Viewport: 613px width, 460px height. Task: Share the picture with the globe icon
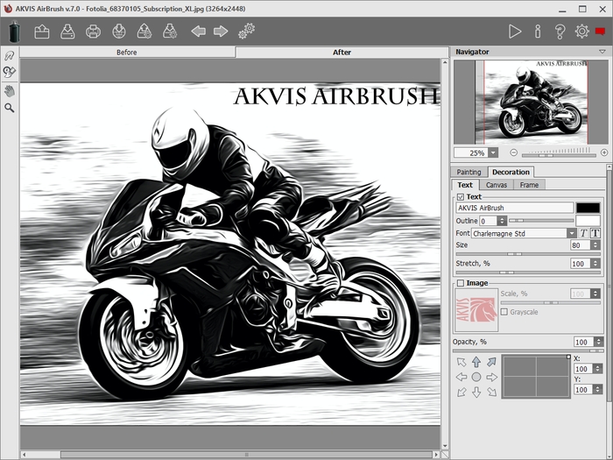click(119, 32)
